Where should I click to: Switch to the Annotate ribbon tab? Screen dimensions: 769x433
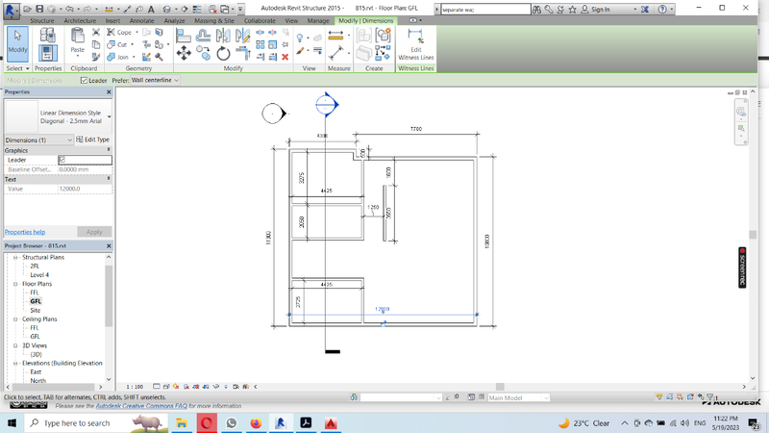point(141,20)
